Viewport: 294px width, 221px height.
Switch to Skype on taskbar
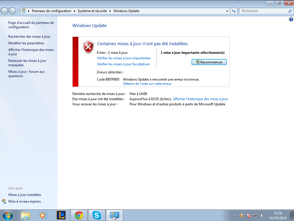tap(97, 215)
